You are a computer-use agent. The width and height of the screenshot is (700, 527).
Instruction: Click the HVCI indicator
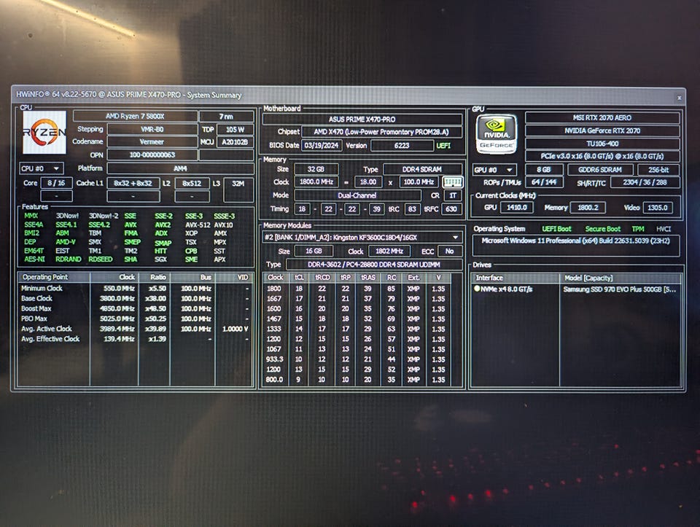pyautogui.click(x=664, y=229)
